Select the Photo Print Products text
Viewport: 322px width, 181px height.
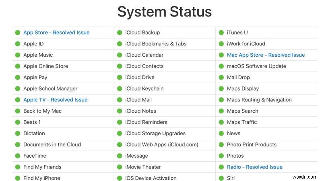252,145
